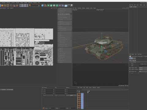Open the Edit Render Settings icon
147x110 pixels.
point(39,5)
